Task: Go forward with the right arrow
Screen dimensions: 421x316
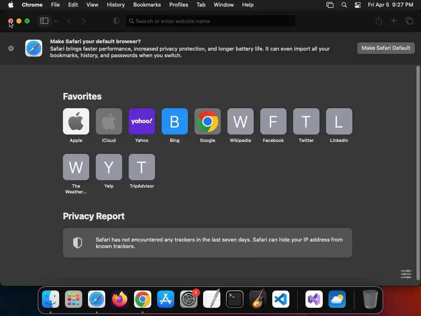Action: pyautogui.click(x=84, y=21)
